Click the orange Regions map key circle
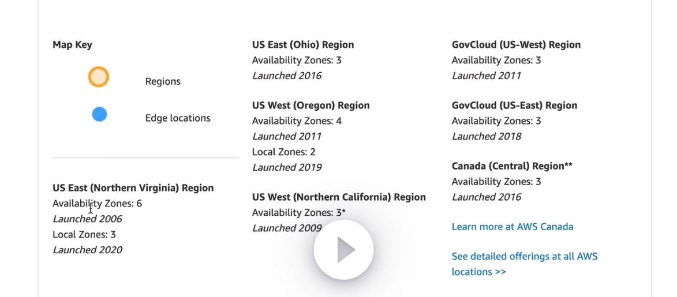This screenshot has width=677, height=297. 99,77
